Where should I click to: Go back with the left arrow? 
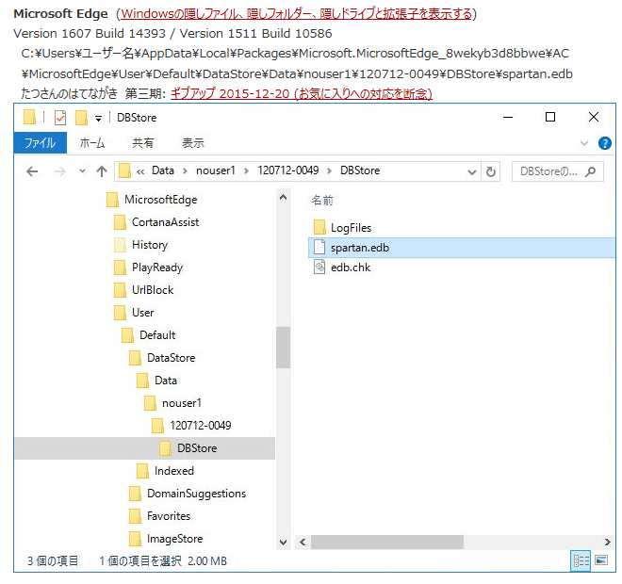[32, 171]
